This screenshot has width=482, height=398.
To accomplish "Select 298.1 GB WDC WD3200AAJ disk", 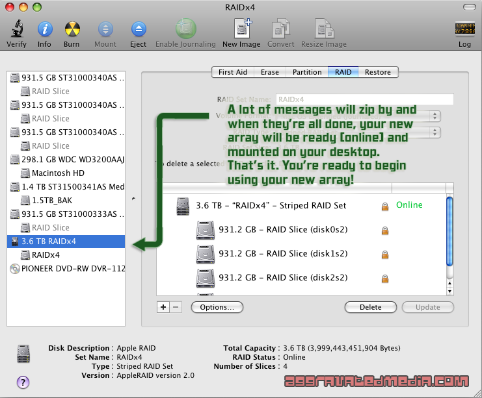I will coord(66,160).
